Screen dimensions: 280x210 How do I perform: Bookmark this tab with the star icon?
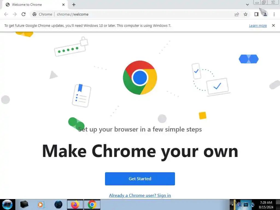[246, 14]
